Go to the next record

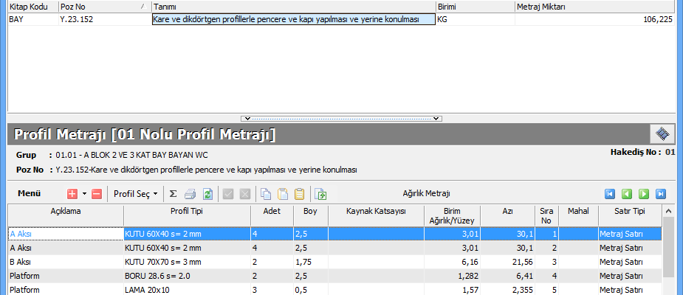[644, 194]
